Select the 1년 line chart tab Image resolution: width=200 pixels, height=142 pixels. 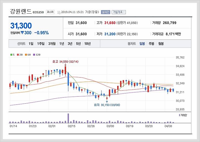(x=62, y=44)
